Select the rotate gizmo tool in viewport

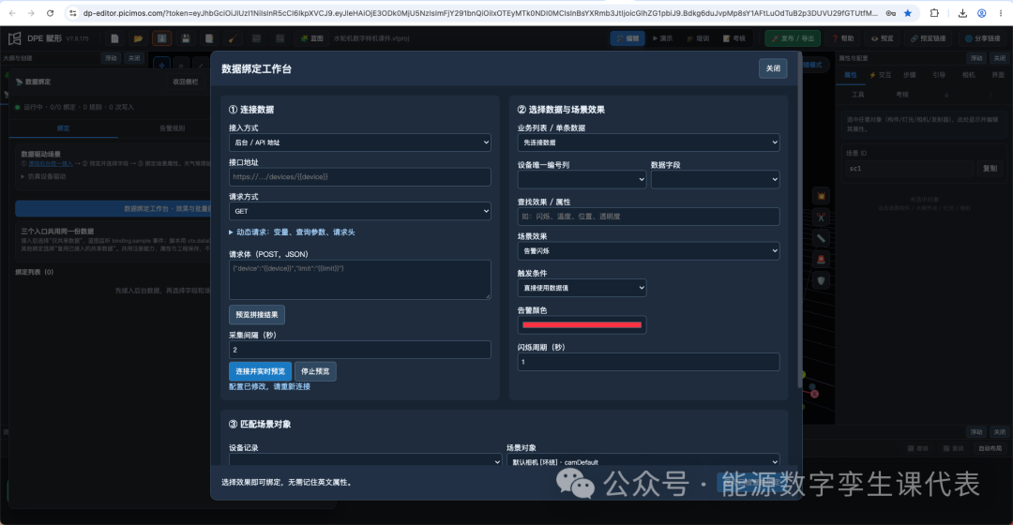[x=181, y=64]
